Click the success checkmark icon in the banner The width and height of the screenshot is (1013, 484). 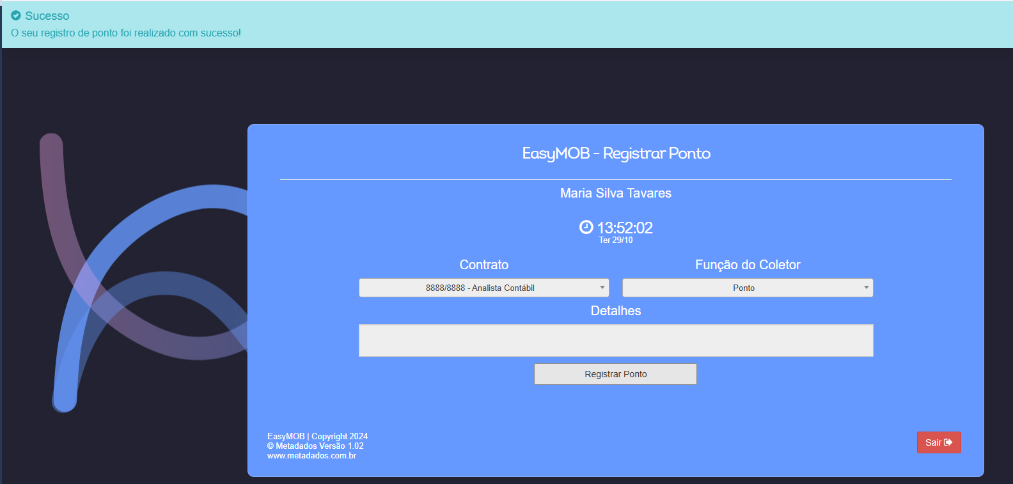[x=16, y=15]
